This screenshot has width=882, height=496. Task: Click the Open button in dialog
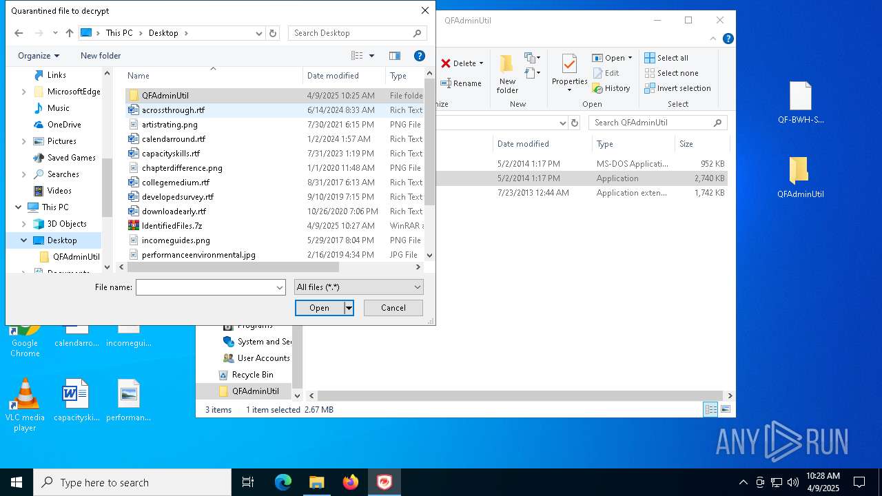[319, 308]
